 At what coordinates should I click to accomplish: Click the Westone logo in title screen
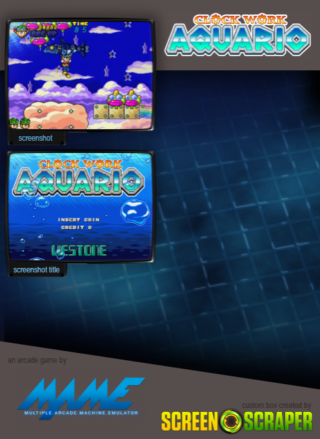tap(79, 251)
